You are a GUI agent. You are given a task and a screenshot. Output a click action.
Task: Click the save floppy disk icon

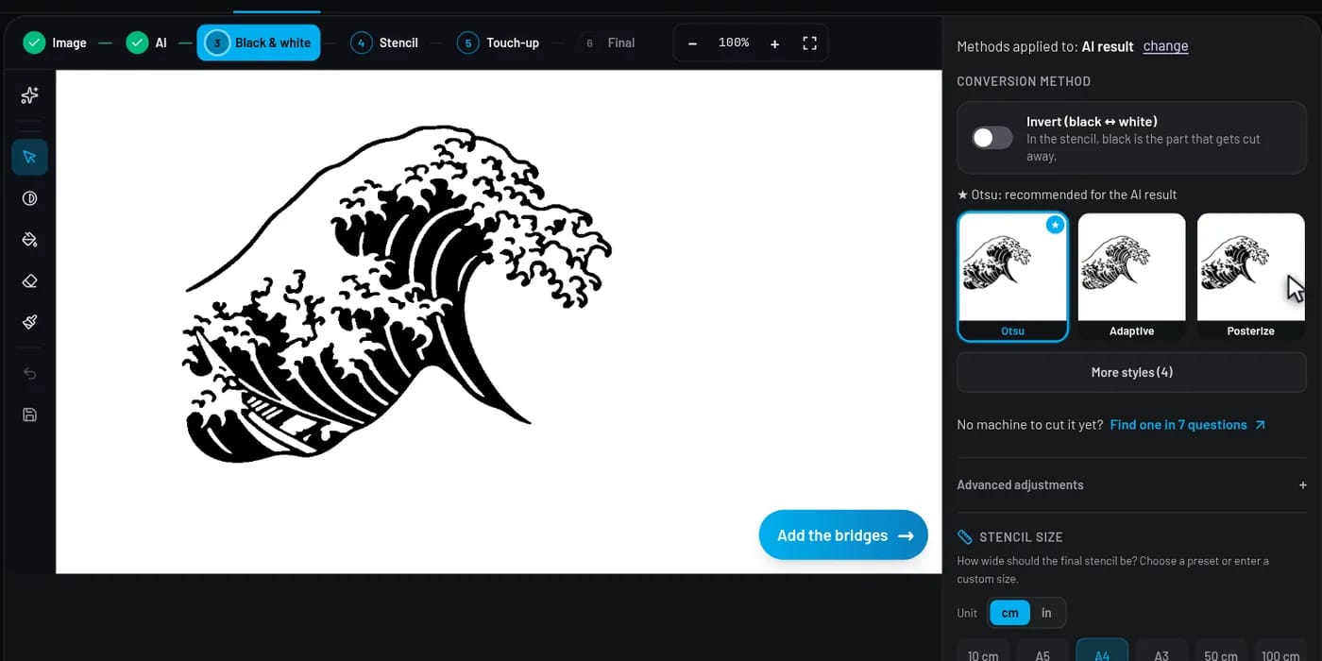click(x=29, y=415)
